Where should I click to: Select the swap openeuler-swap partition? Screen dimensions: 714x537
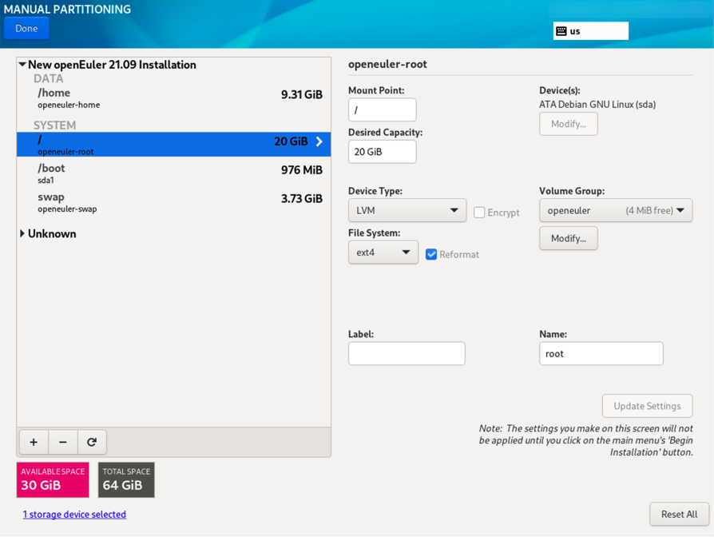point(173,202)
